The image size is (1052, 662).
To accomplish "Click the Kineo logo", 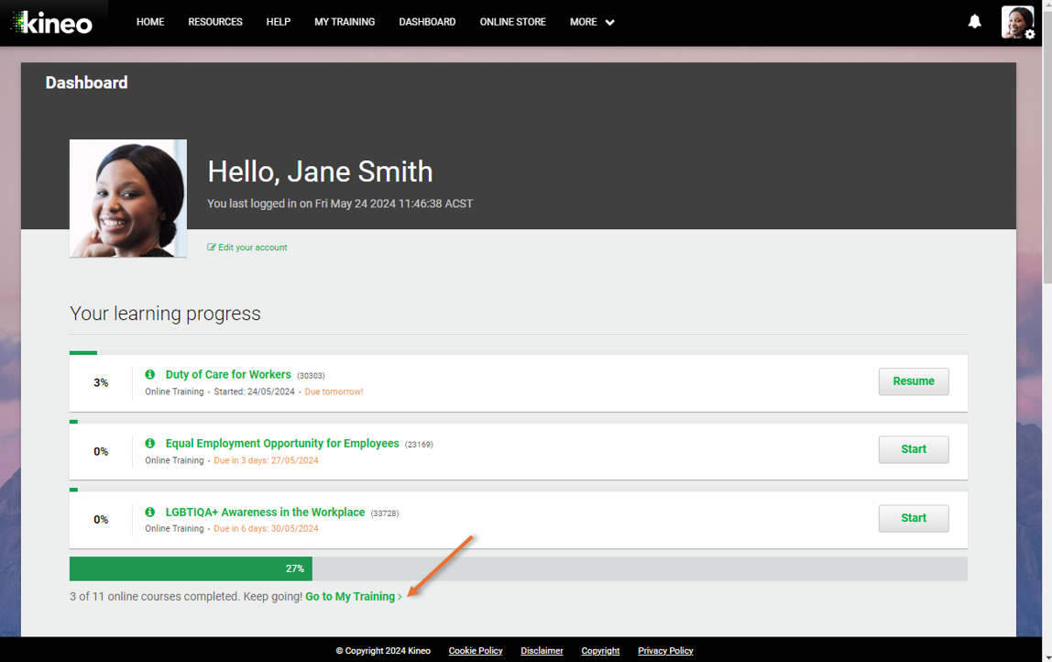I will pos(52,23).
